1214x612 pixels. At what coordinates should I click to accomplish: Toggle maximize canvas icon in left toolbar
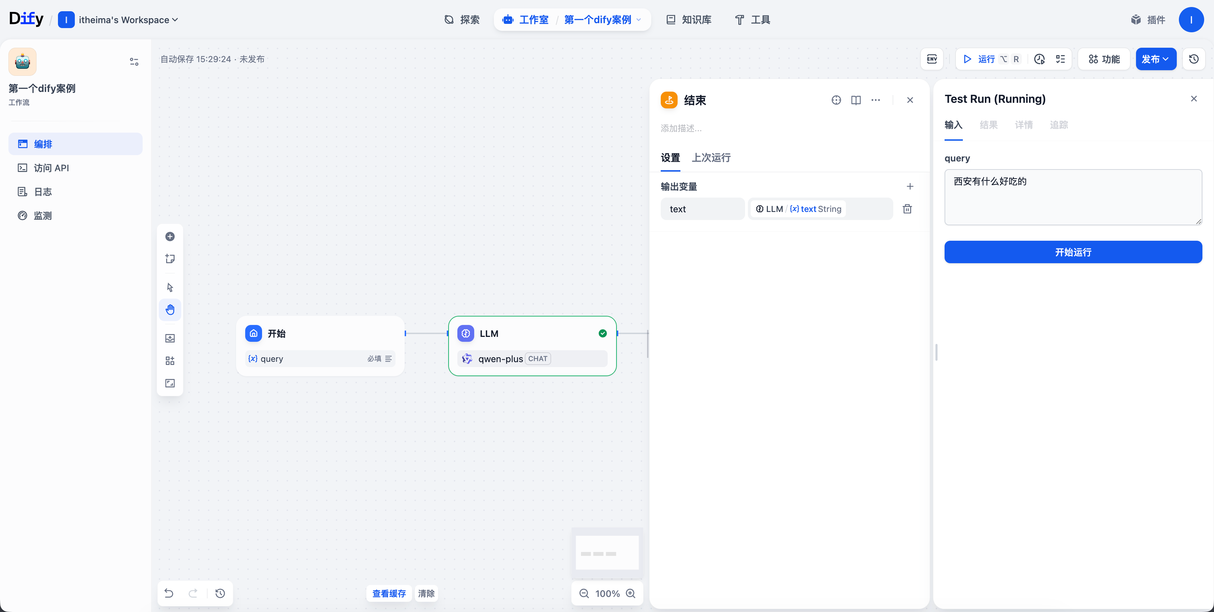click(x=170, y=383)
